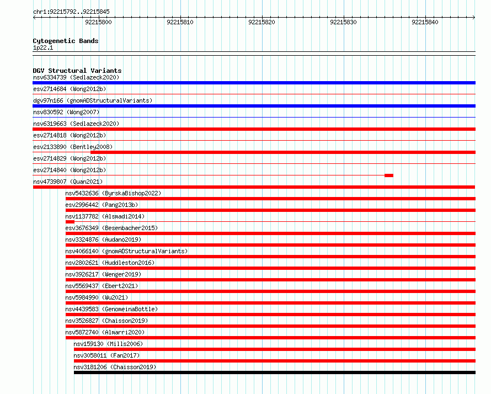Click the black bar of nsv3181206
The height and width of the screenshot is (394, 491).
(x=275, y=372)
